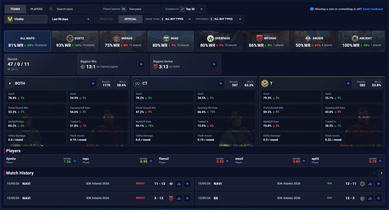Open the Last 90 days dropdown
The height and width of the screenshot is (210, 389).
click(x=71, y=19)
